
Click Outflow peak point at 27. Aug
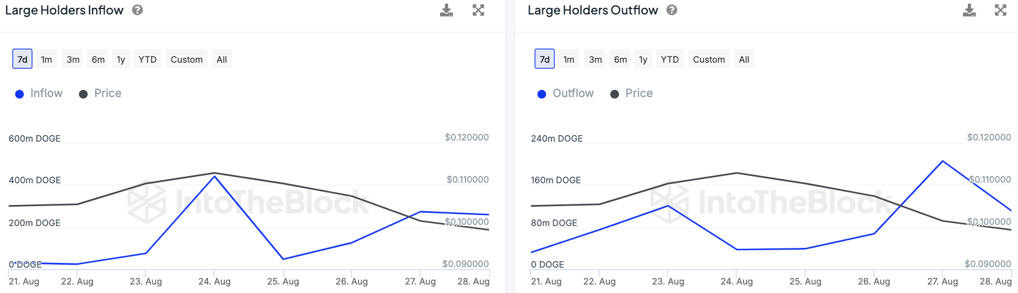[942, 161]
